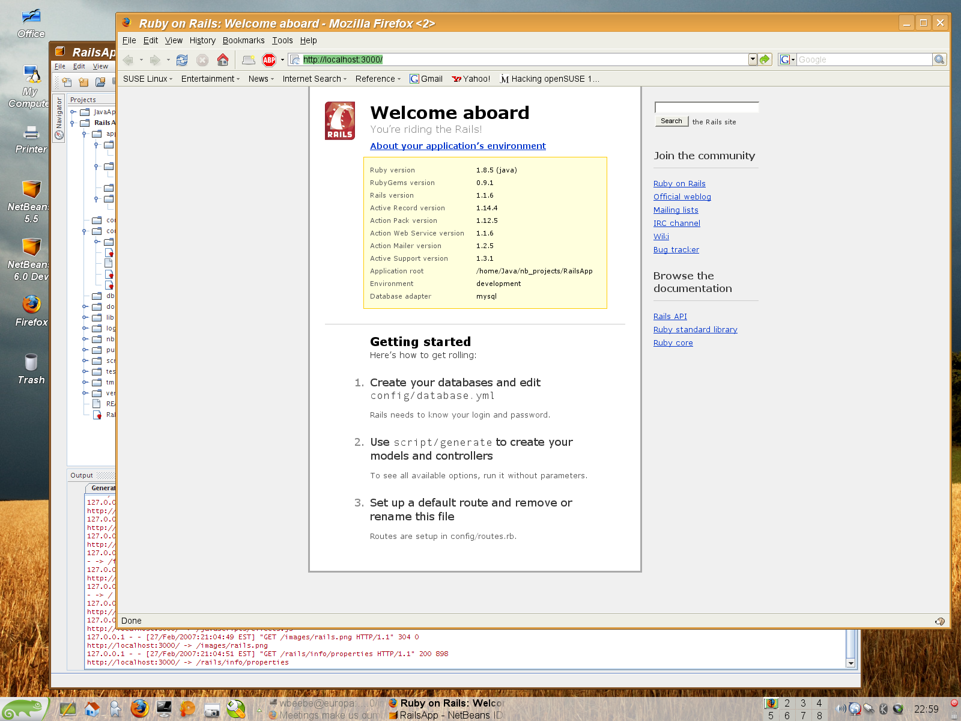Click the Search the Rails site button
The height and width of the screenshot is (721, 961).
click(671, 121)
